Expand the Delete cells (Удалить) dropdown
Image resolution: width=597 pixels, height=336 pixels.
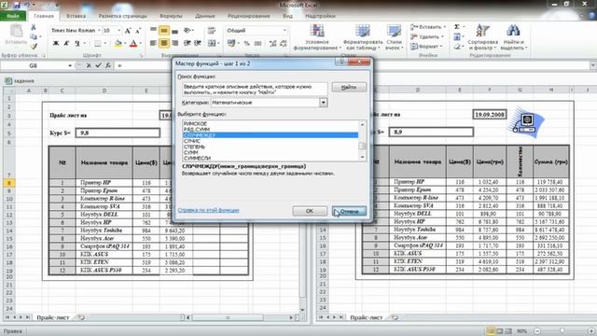point(442,36)
